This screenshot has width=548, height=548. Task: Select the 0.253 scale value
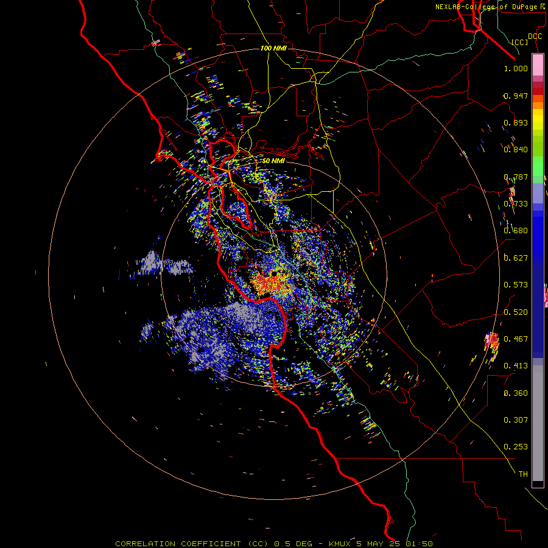516,447
